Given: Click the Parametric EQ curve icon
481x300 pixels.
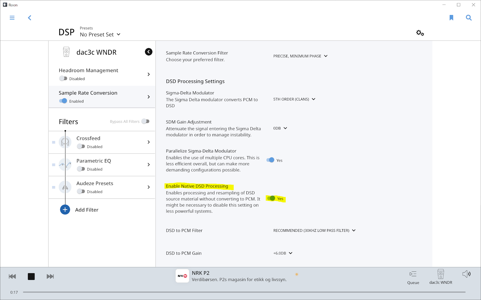Looking at the screenshot, I should 65,165.
